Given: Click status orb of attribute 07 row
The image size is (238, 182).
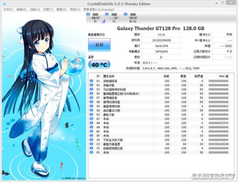Looking at the screenshot, I should (x=91, y=98).
